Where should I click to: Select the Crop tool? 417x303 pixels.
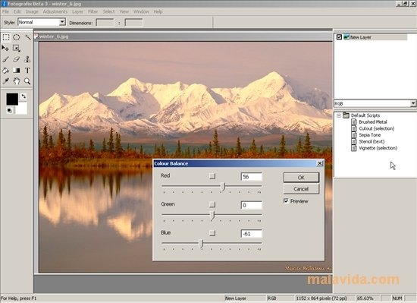17,48
